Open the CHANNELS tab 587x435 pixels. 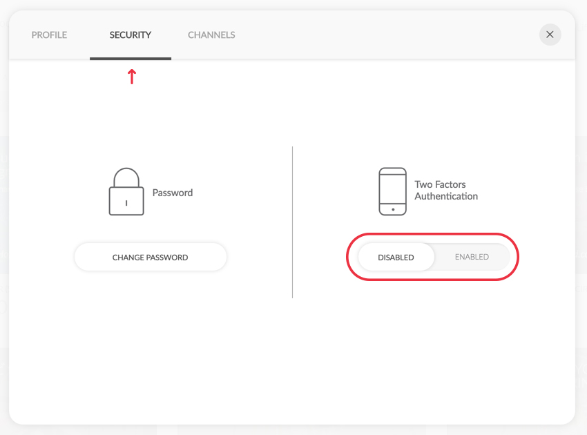click(211, 35)
